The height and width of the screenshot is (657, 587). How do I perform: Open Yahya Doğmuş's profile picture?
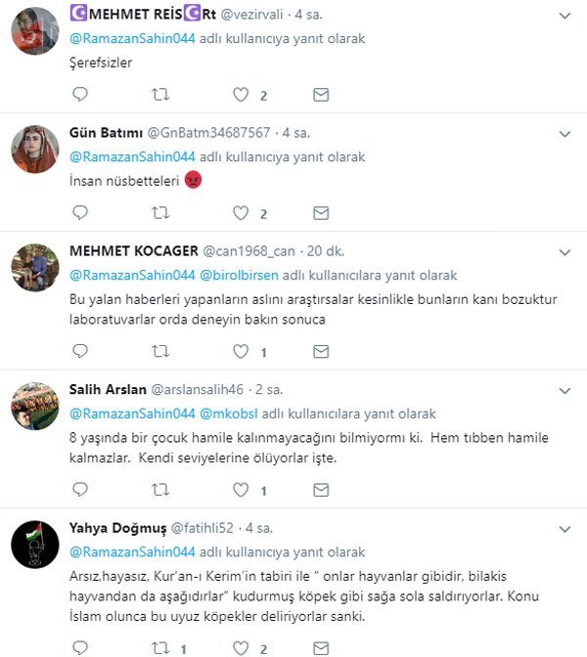coord(35,545)
